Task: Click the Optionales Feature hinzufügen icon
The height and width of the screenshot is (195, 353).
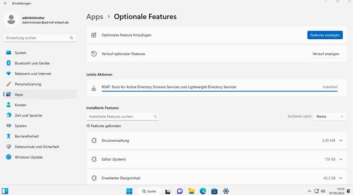Action: coord(94,35)
